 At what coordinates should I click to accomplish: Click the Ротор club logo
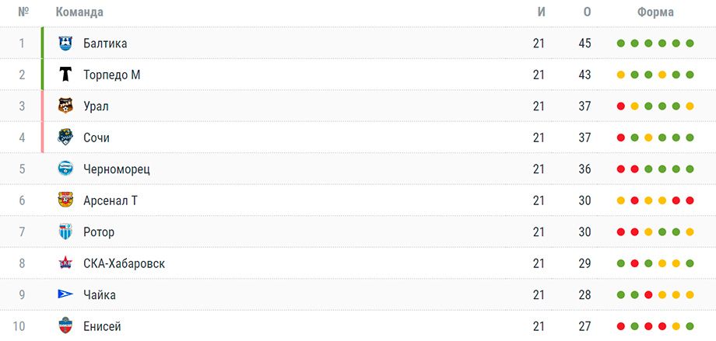(65, 231)
